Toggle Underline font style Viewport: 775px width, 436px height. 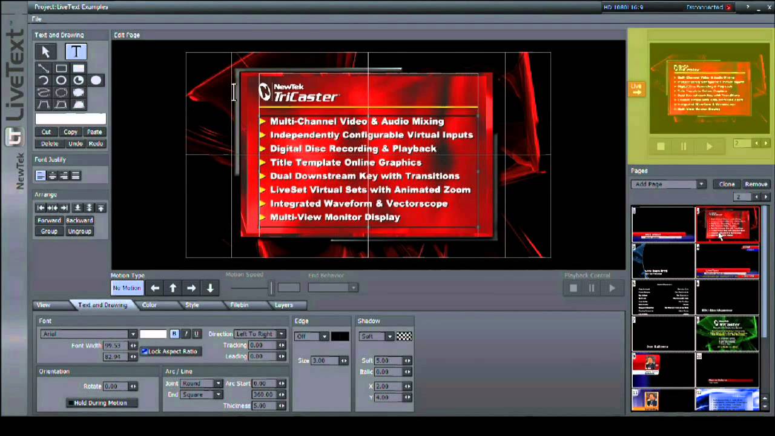[x=196, y=334]
